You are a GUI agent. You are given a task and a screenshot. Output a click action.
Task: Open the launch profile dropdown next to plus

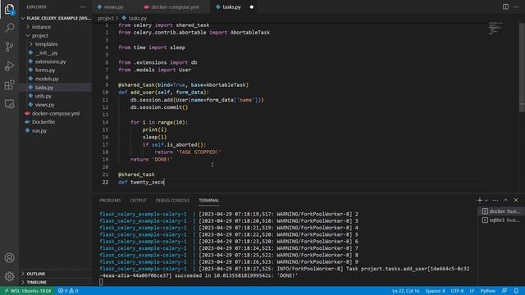pos(486,200)
